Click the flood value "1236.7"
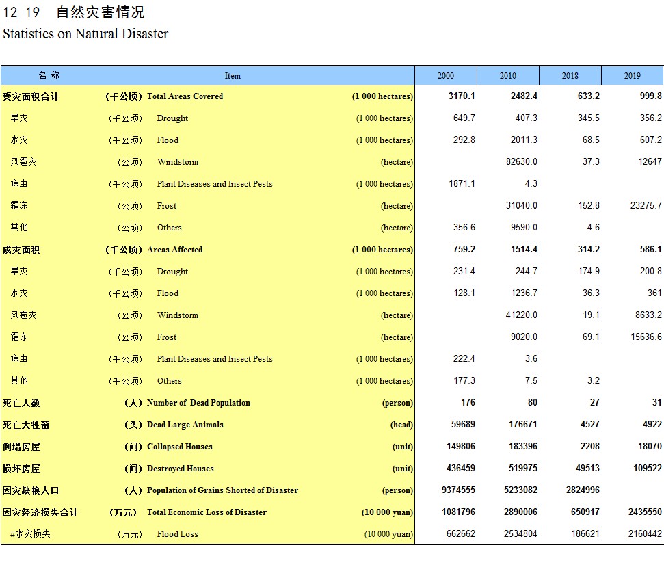Viewport: 664px width, 567px height. [x=524, y=293]
